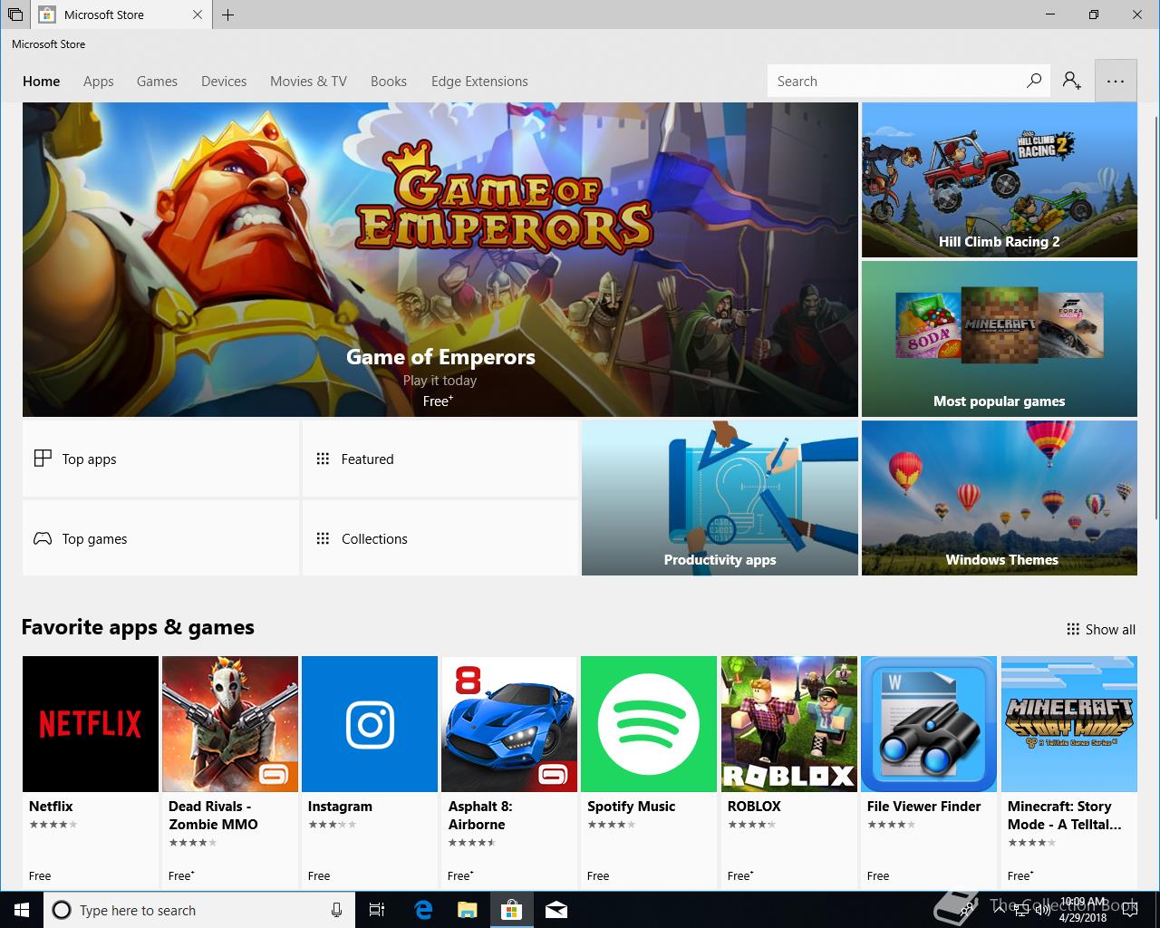Launch Microsoft Edge from the taskbar
This screenshot has height=928, width=1160.
[x=423, y=910]
